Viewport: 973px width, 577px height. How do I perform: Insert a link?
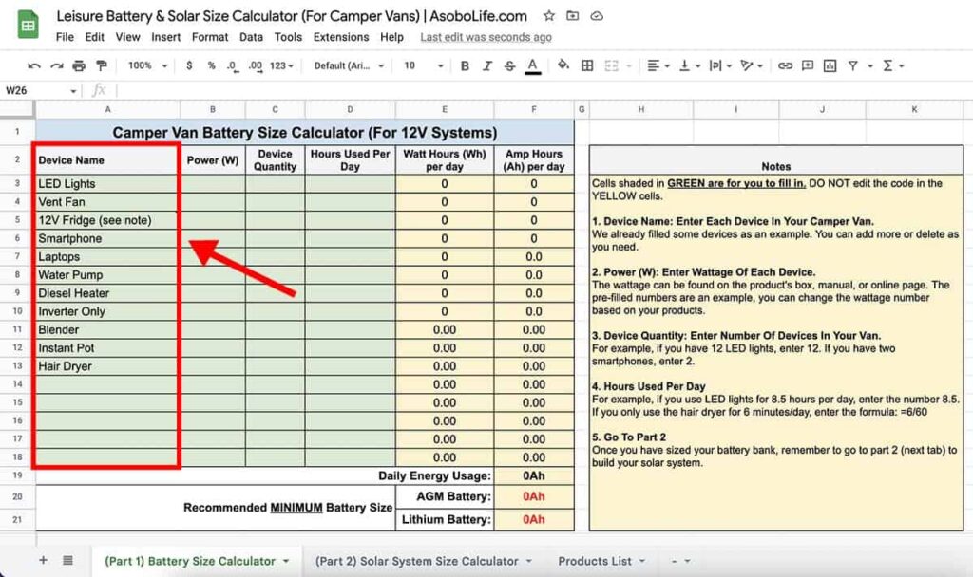[x=785, y=65]
